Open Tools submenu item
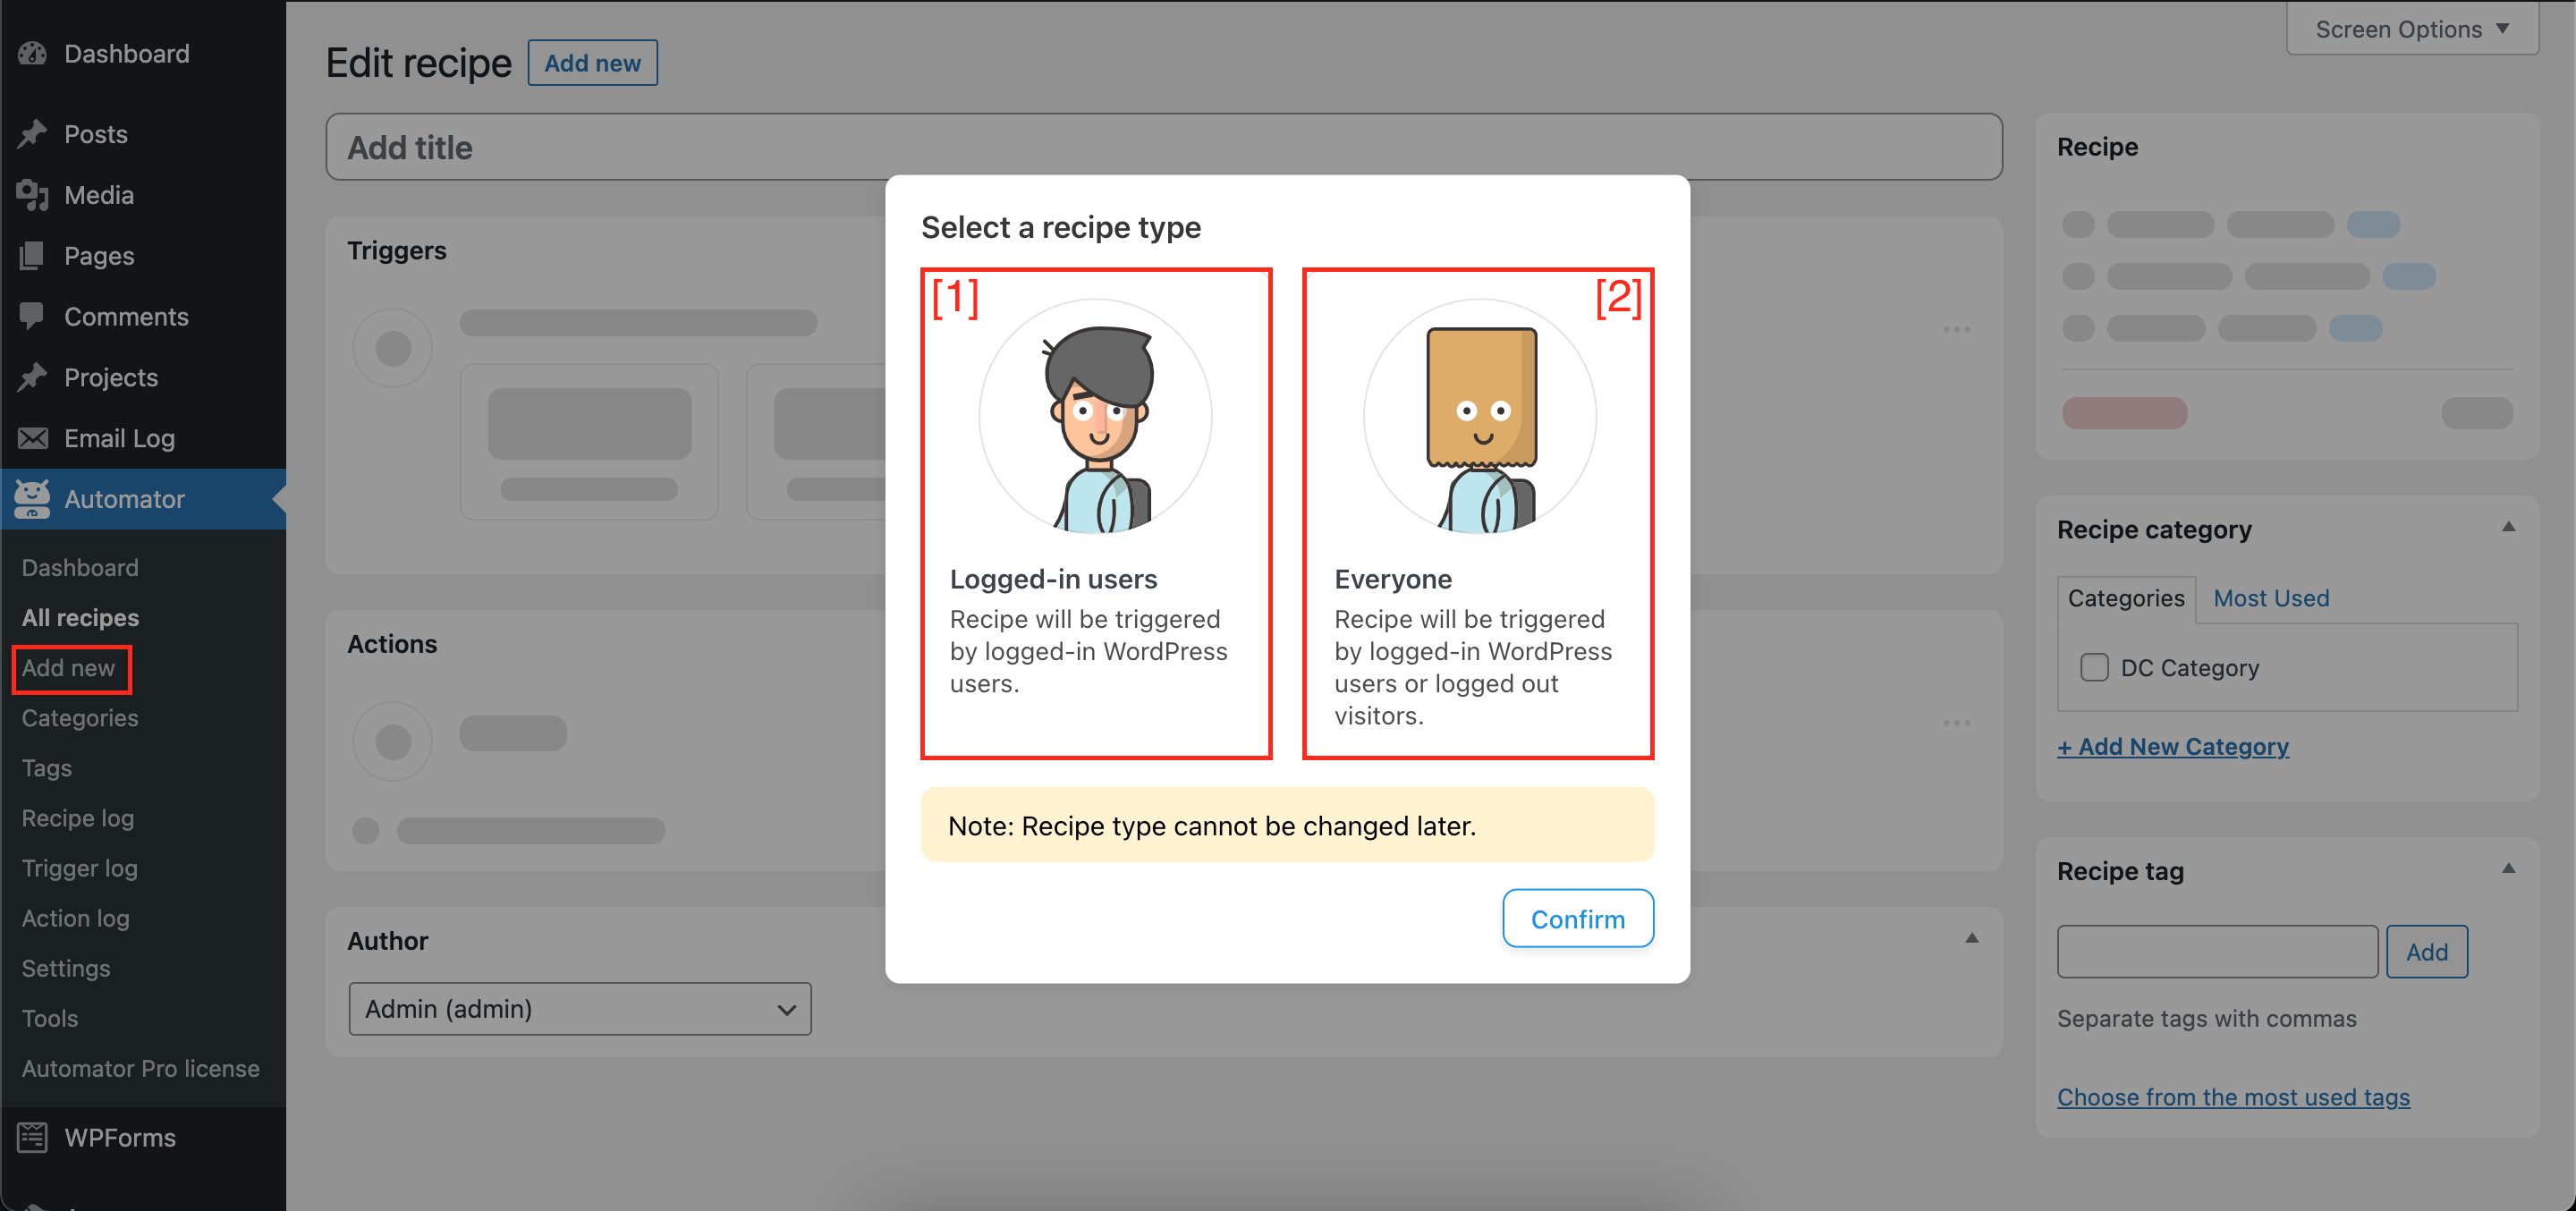The image size is (2576, 1211). (50, 1018)
